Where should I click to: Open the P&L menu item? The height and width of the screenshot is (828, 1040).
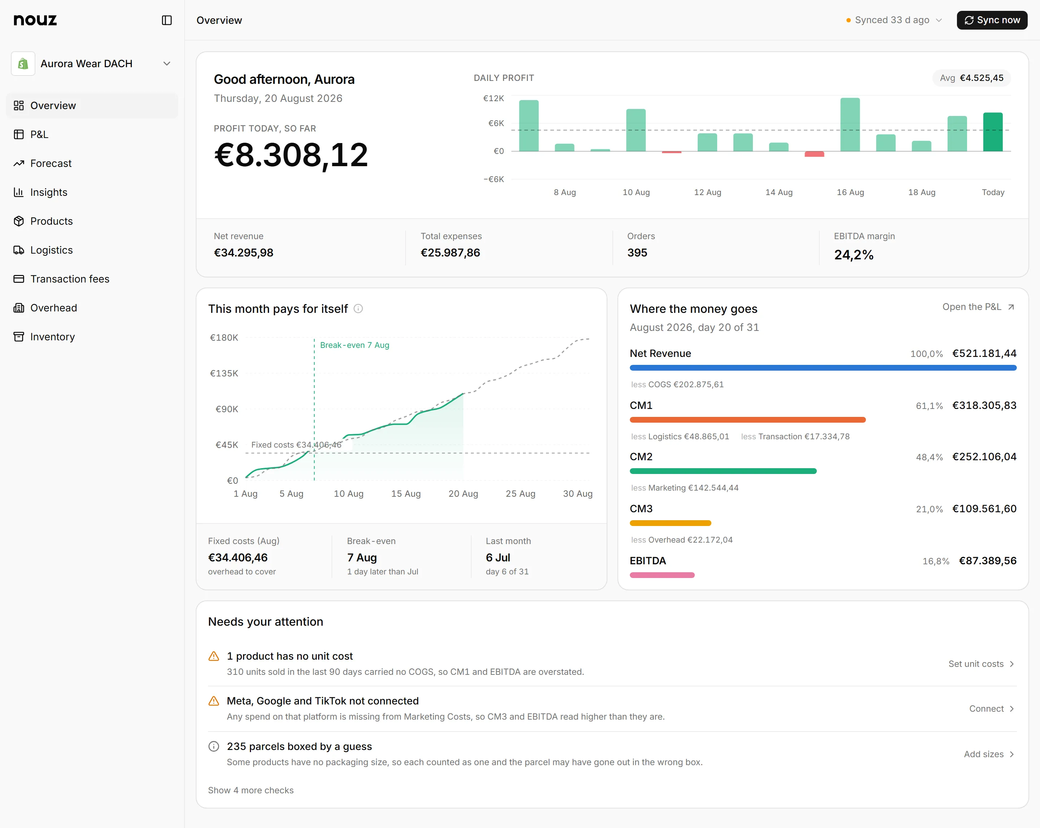coord(92,134)
